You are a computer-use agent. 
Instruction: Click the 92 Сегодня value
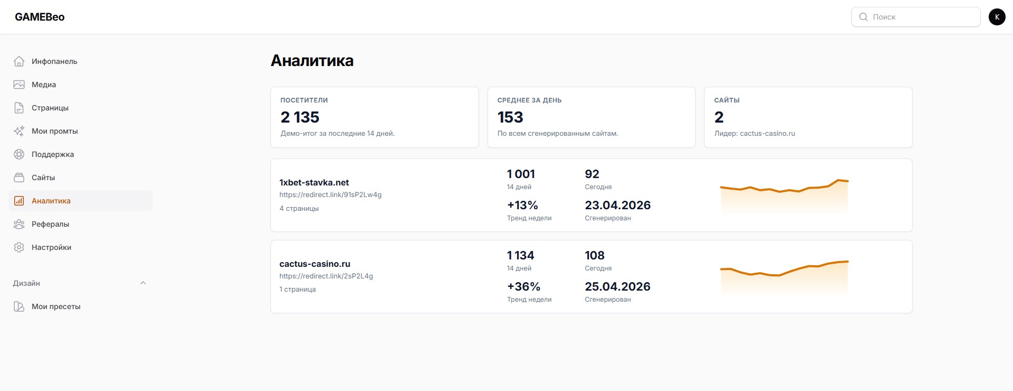(x=592, y=174)
